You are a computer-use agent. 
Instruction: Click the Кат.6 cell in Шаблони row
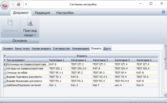pos(147,85)
